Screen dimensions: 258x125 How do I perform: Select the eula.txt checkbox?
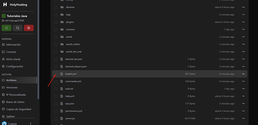56,89
